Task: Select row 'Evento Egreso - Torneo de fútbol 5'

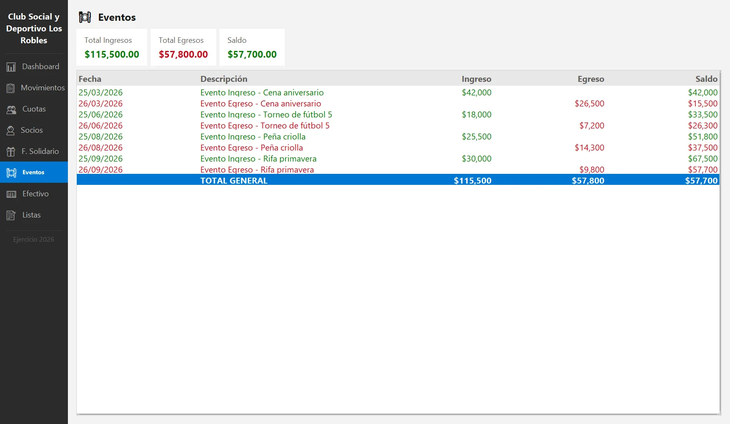Action: pyautogui.click(x=398, y=126)
